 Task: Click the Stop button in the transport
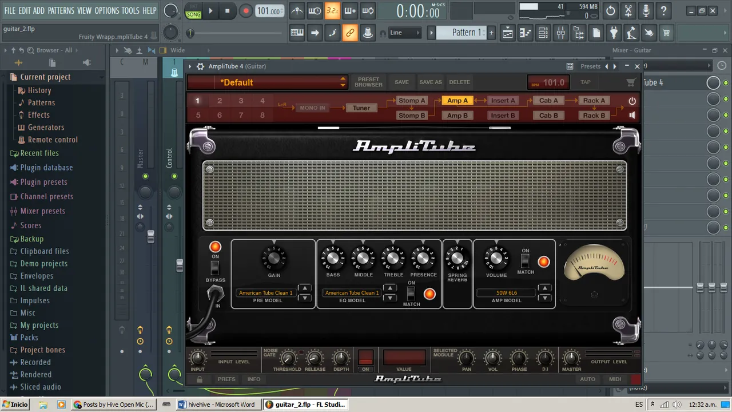227,11
